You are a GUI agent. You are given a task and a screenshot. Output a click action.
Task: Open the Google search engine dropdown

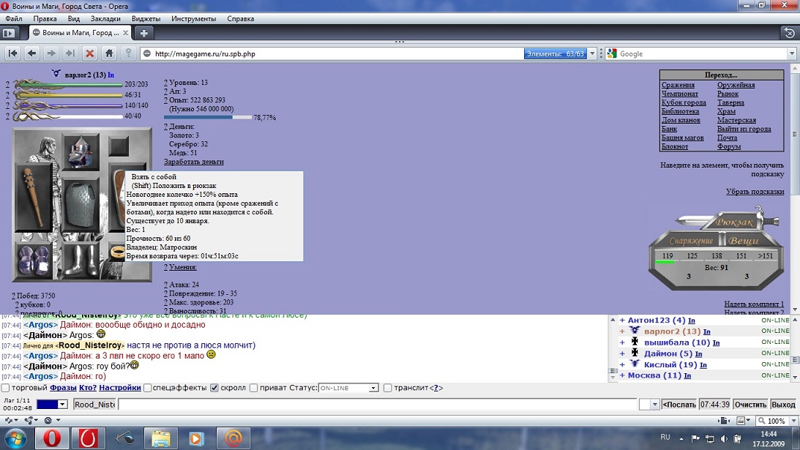[792, 53]
